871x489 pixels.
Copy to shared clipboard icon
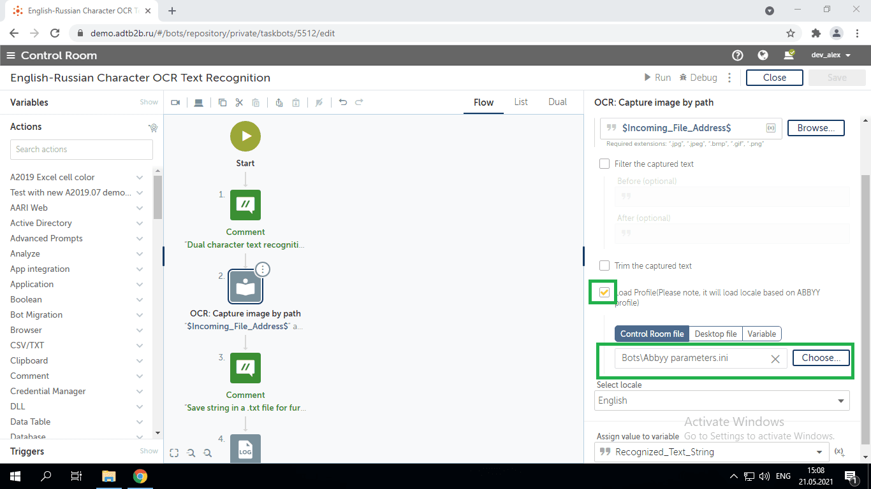[x=279, y=103]
